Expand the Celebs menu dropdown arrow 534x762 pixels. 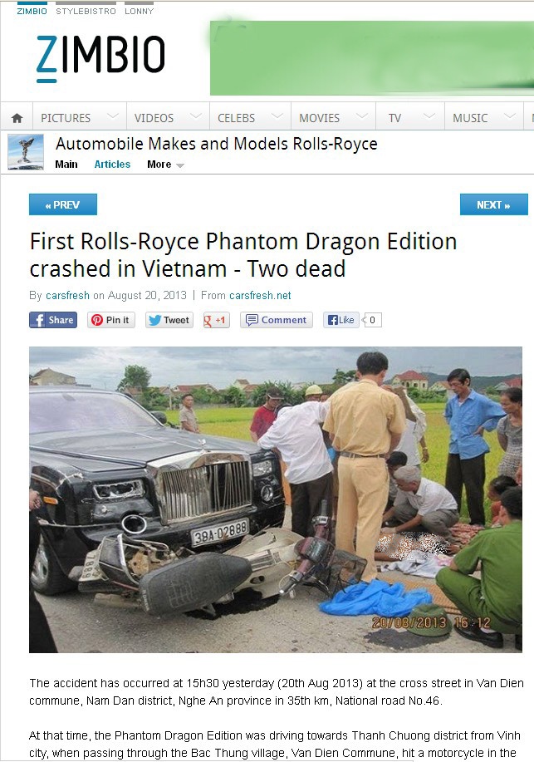277,116
